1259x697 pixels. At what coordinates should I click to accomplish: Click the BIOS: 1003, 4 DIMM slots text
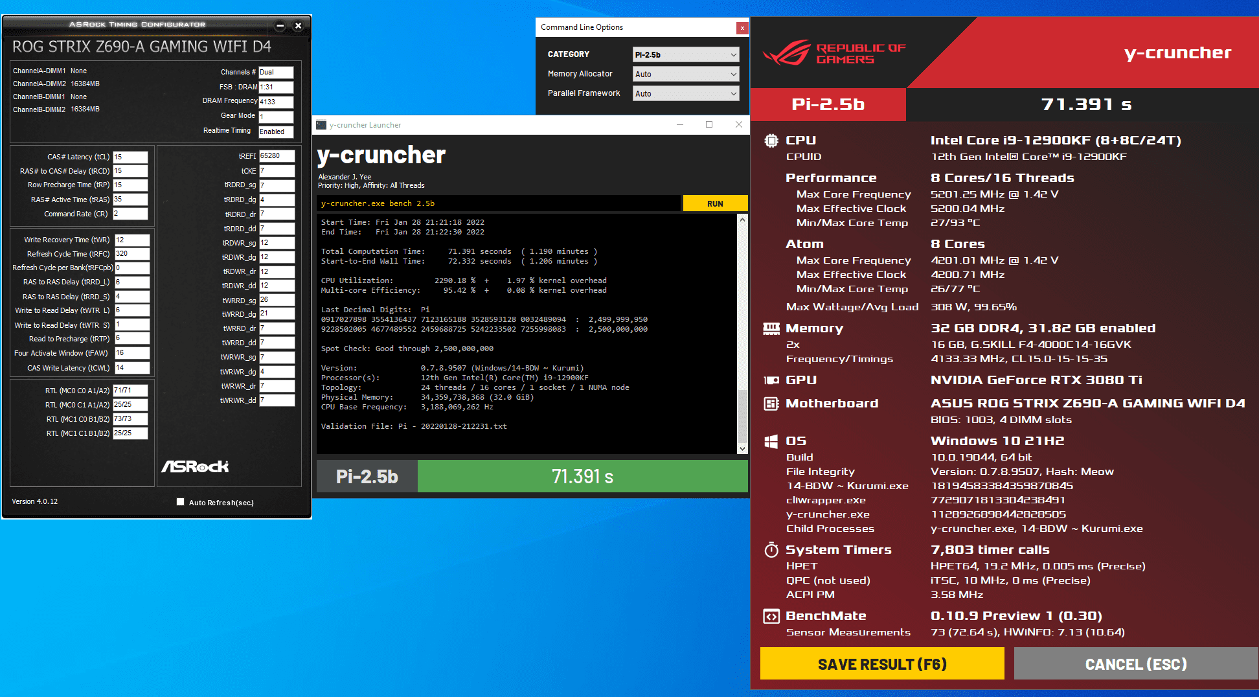(1001, 420)
